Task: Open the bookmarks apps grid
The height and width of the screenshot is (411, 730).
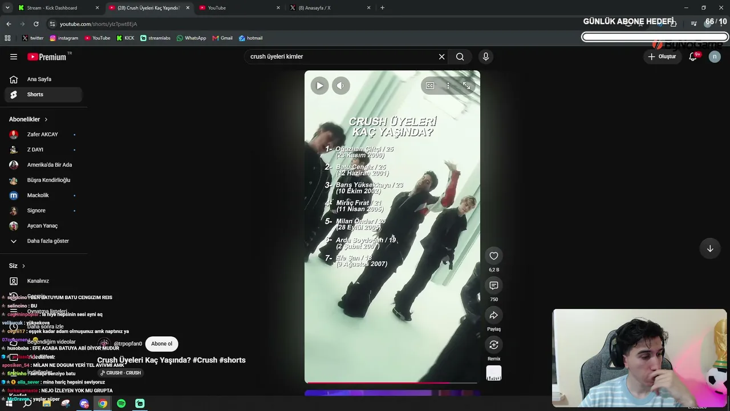Action: (7, 38)
